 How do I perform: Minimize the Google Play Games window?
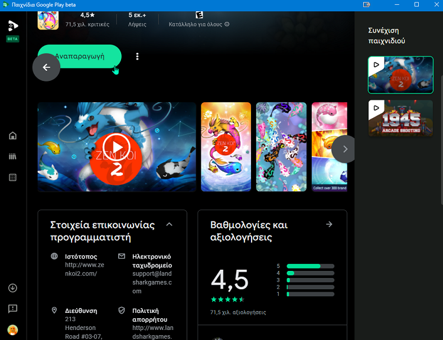click(x=397, y=5)
